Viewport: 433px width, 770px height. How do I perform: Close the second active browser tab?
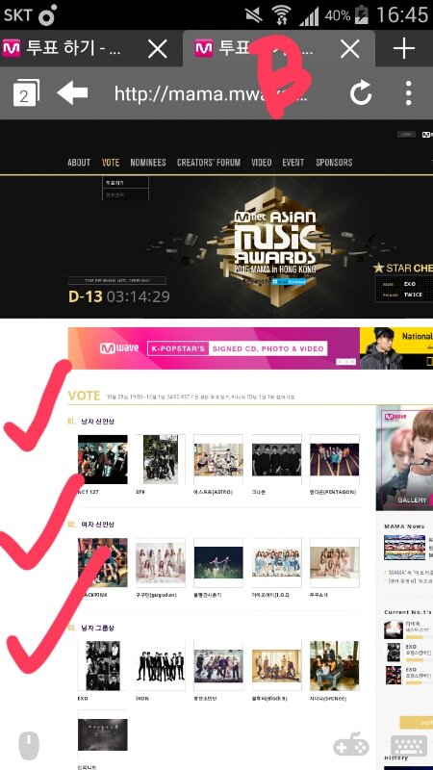coord(350,49)
